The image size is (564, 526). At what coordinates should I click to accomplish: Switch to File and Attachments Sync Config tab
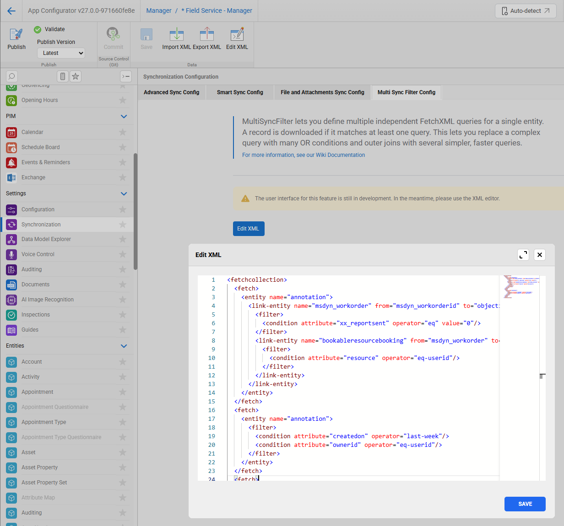pos(322,92)
